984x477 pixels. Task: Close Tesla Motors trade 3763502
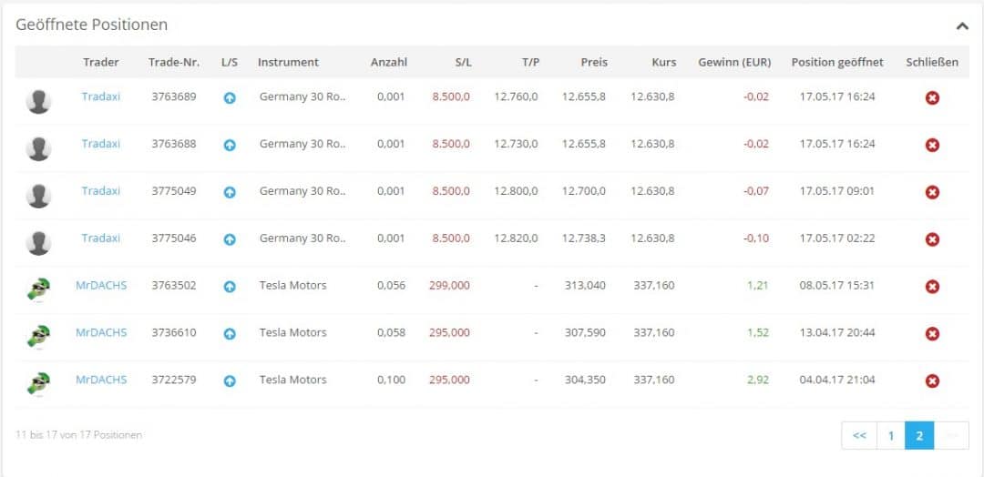coord(932,287)
